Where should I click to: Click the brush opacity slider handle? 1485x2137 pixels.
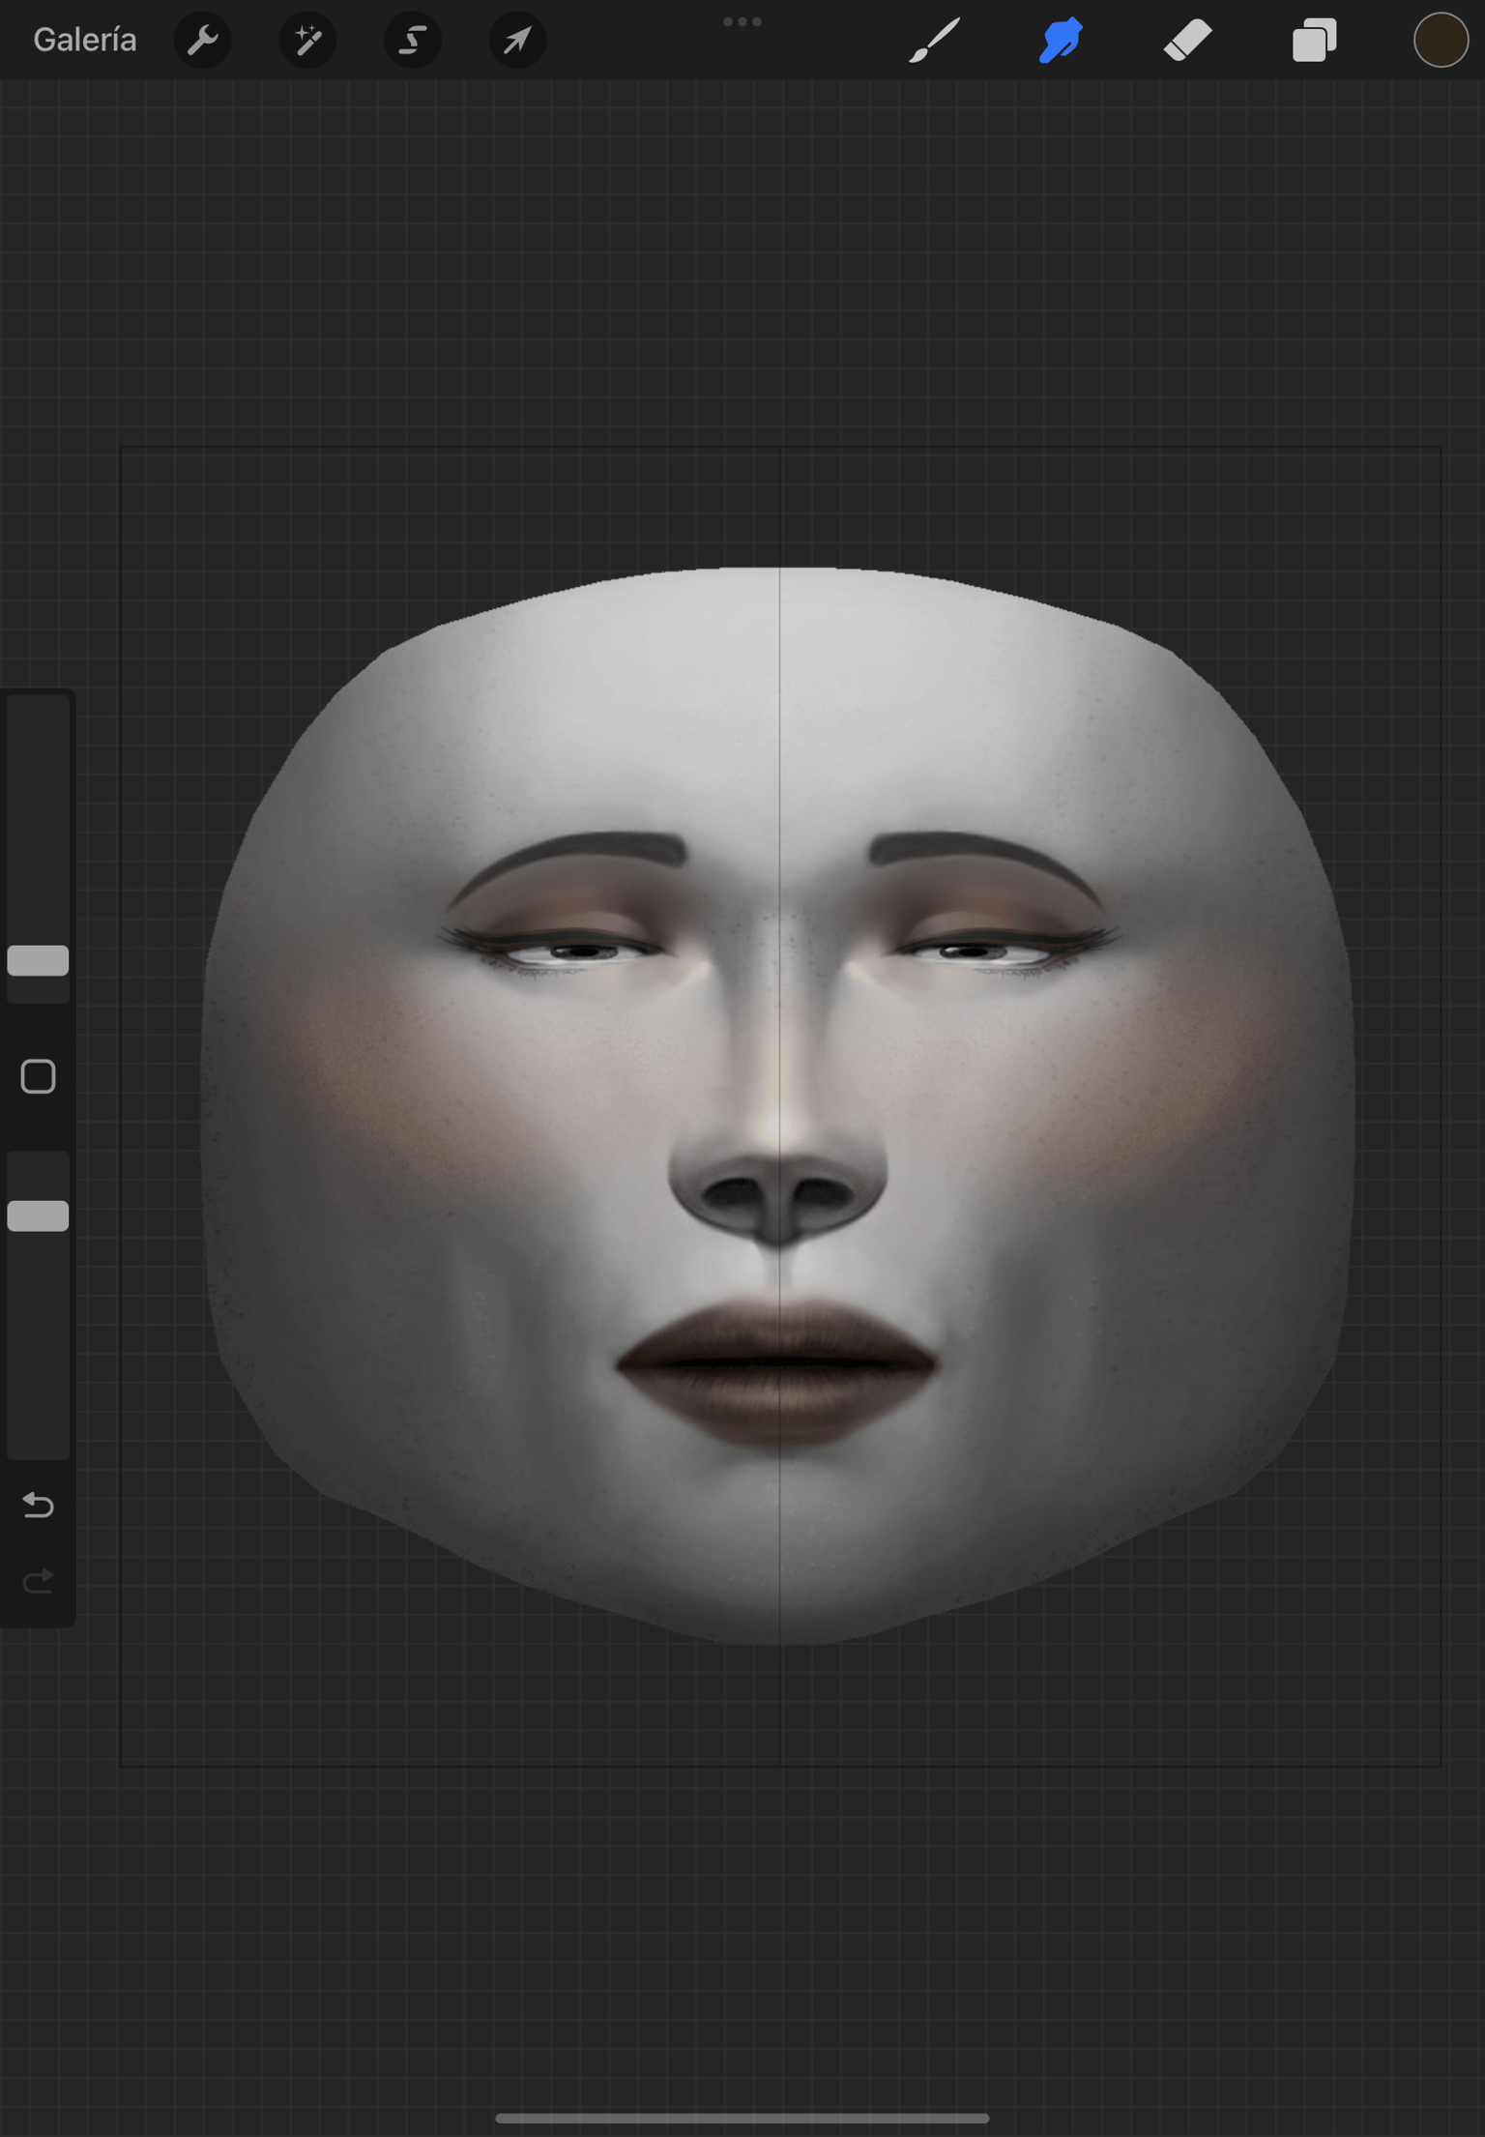pos(38,1215)
